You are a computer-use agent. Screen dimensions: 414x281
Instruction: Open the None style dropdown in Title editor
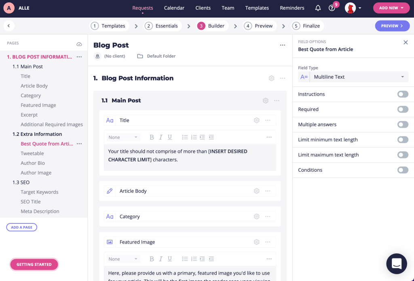coord(123,137)
